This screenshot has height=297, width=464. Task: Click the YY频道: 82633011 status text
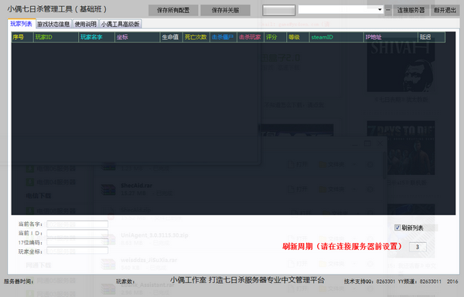(x=420, y=282)
